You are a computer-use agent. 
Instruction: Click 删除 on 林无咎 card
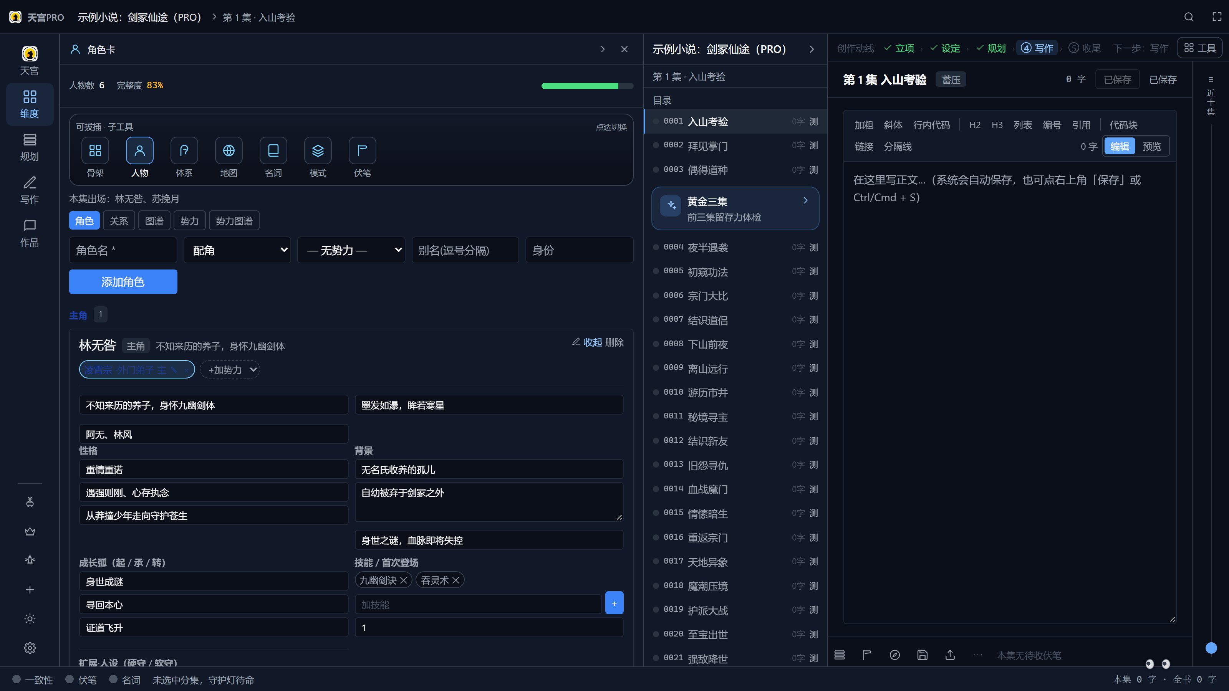pyautogui.click(x=614, y=342)
